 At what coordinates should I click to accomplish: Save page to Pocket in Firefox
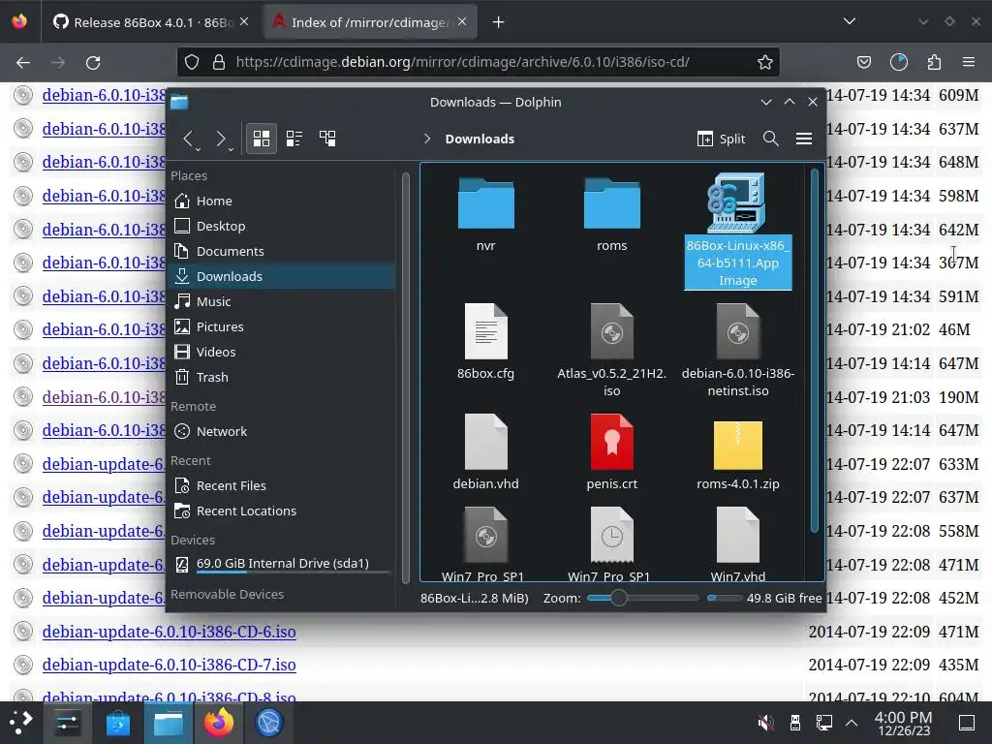[x=863, y=62]
